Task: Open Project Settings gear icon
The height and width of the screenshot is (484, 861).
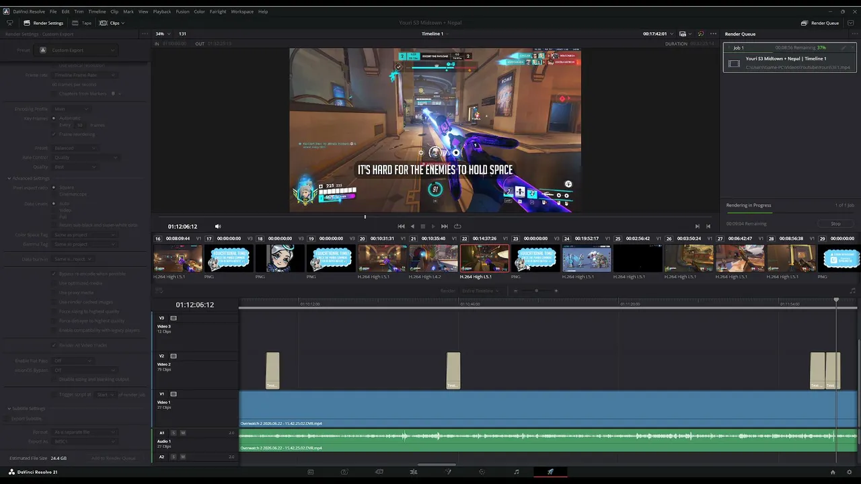Action: [849, 472]
